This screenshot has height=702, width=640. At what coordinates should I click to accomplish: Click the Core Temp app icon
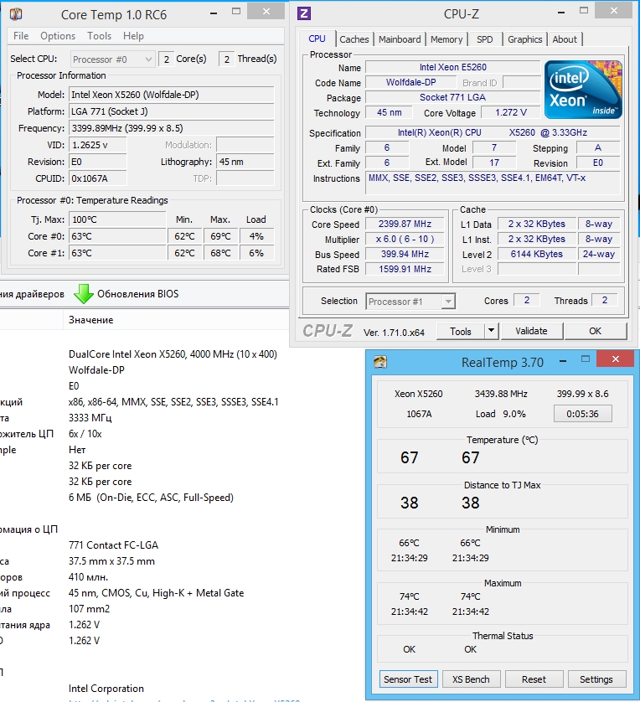[16, 14]
